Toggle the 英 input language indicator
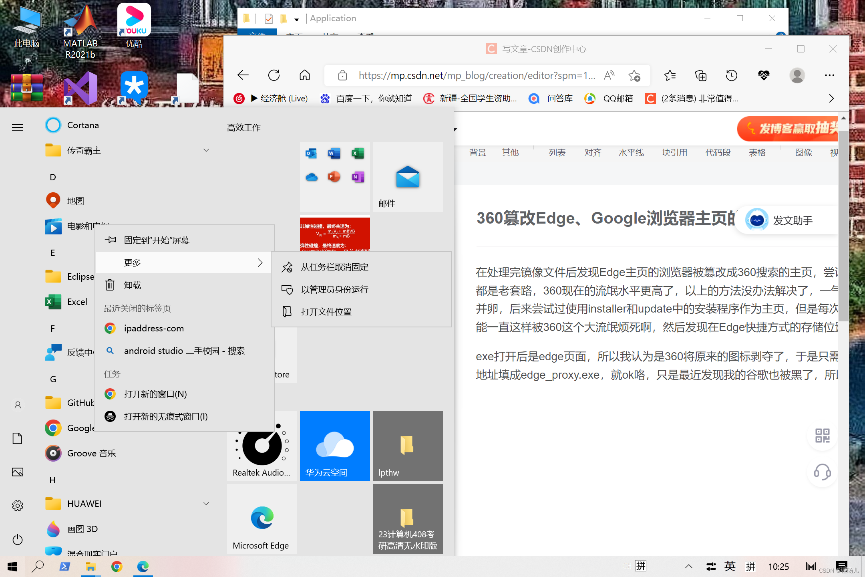The height and width of the screenshot is (577, 865). point(730,566)
